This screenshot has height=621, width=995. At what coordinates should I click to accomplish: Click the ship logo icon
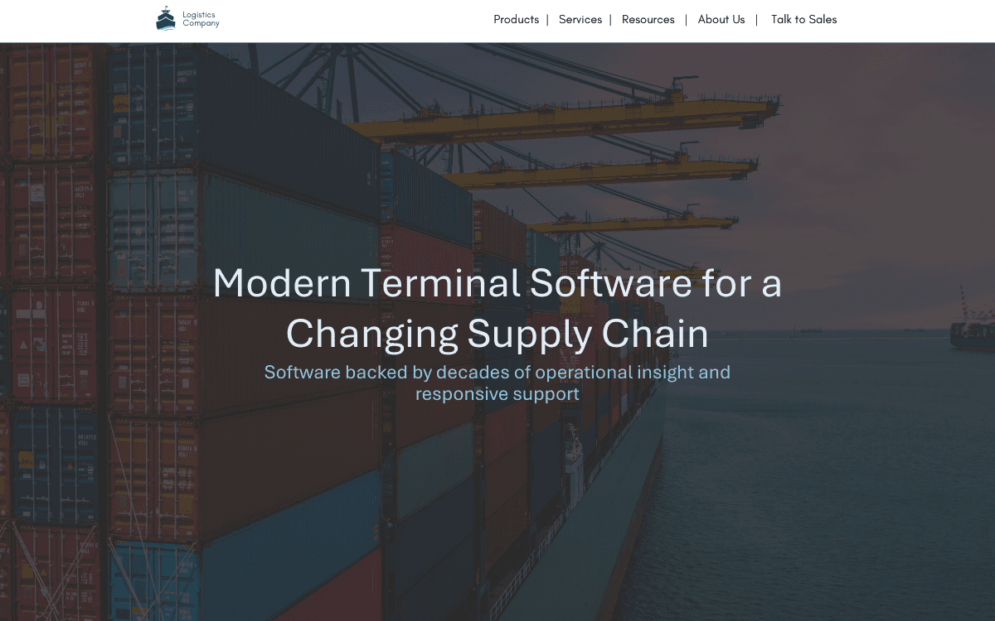[166, 19]
